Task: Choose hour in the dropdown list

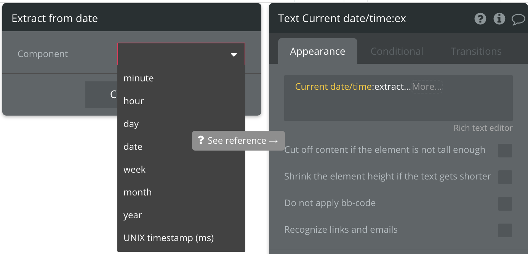Action: click(x=134, y=101)
